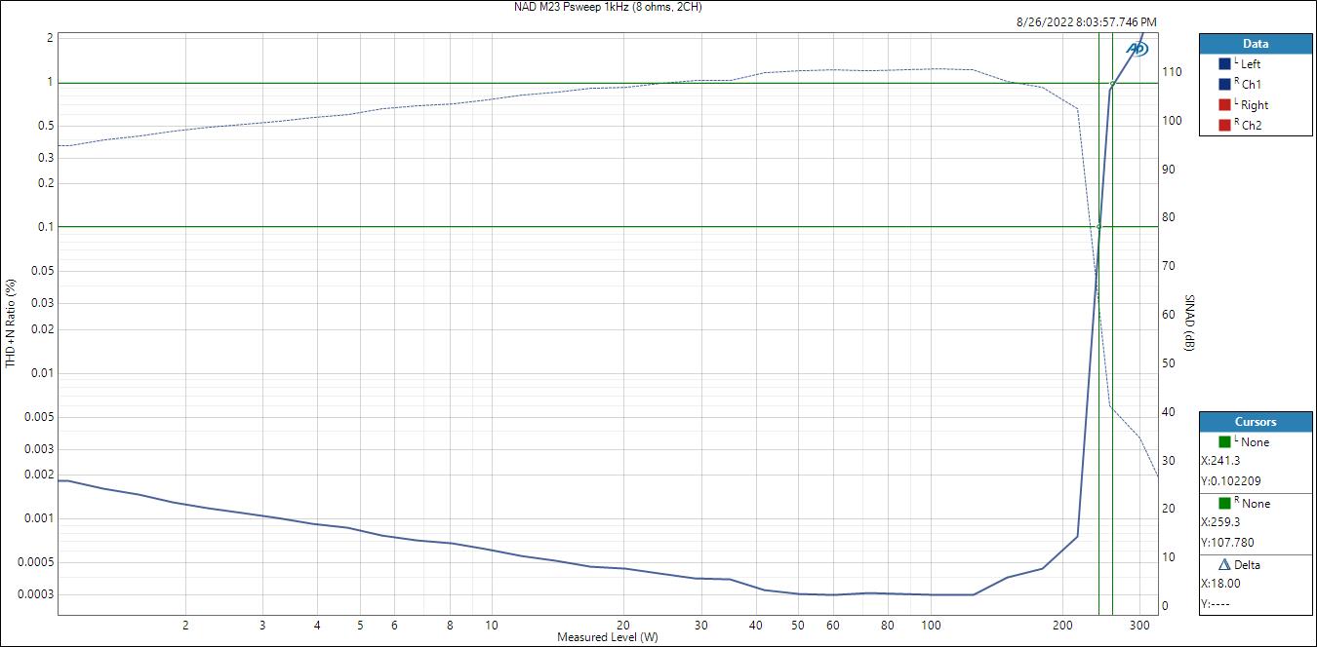Select the Data legend header
Viewport: 1317px width, 647px height.
(x=1256, y=44)
